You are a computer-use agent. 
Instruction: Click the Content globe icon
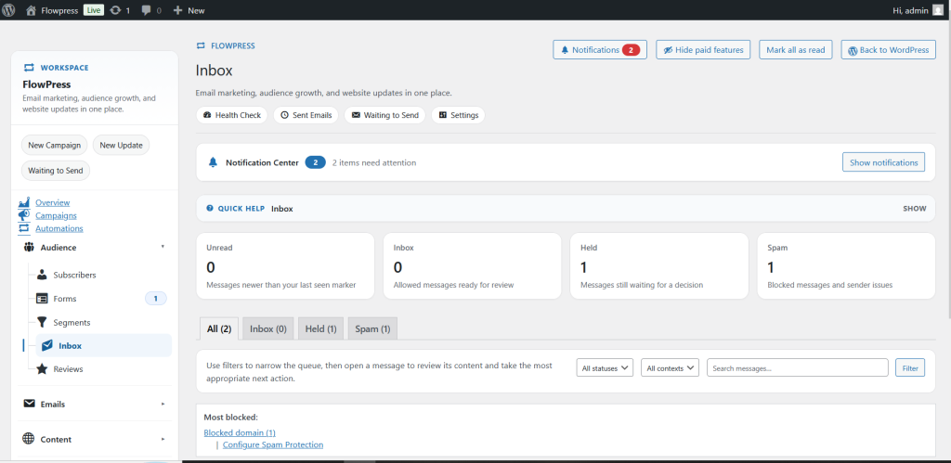(29, 439)
